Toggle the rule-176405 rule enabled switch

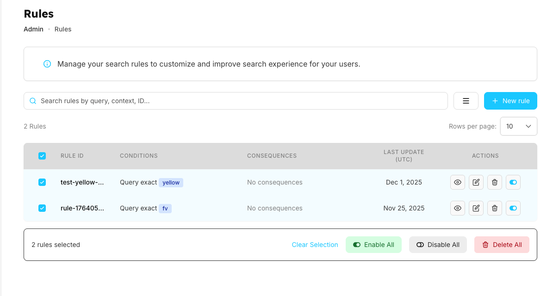click(513, 208)
